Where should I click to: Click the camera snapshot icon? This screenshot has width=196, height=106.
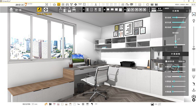pyautogui.click(x=123, y=5)
